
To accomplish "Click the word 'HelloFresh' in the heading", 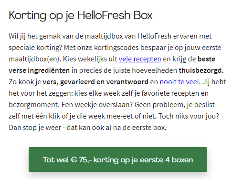I will click(x=104, y=15).
